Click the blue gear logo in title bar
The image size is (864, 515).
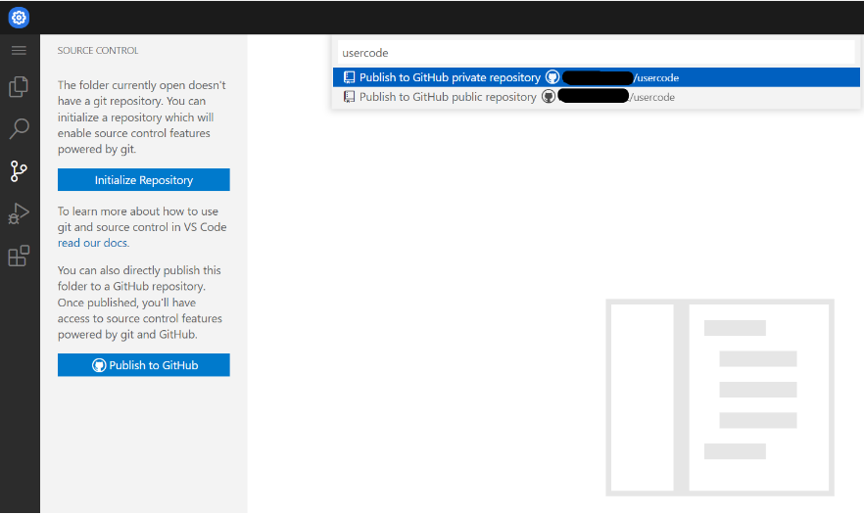point(19,18)
